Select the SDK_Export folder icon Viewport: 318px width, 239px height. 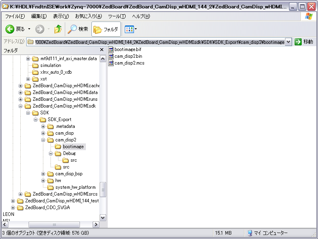coord(43,119)
